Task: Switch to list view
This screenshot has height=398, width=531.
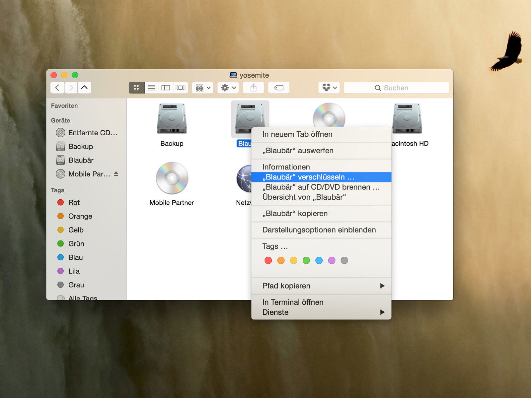Action: coord(151,88)
